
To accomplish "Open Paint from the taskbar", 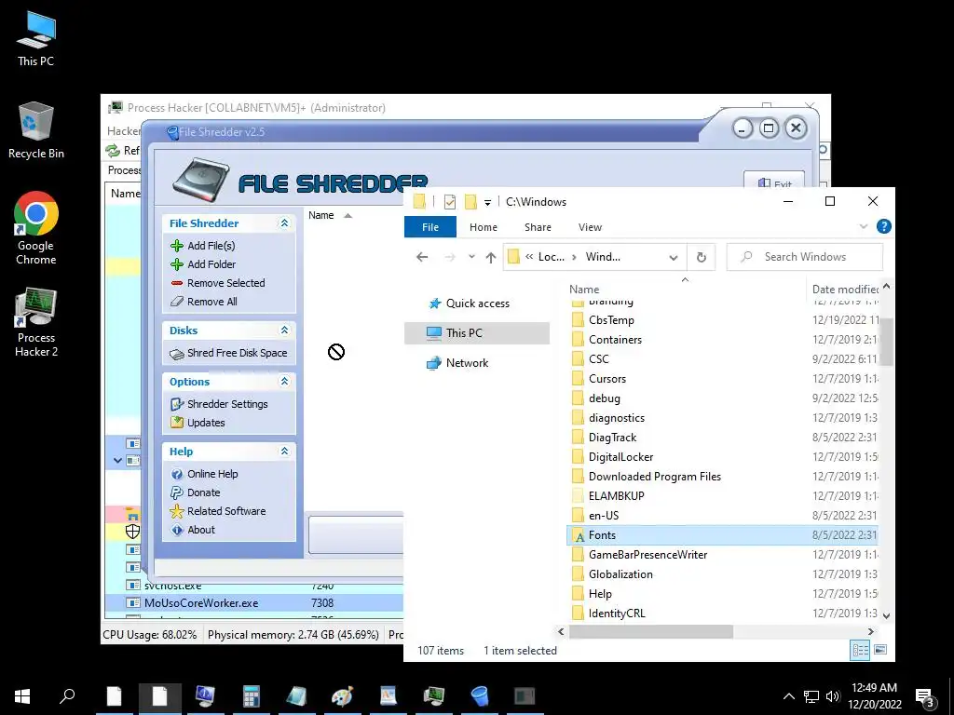I will [342, 695].
